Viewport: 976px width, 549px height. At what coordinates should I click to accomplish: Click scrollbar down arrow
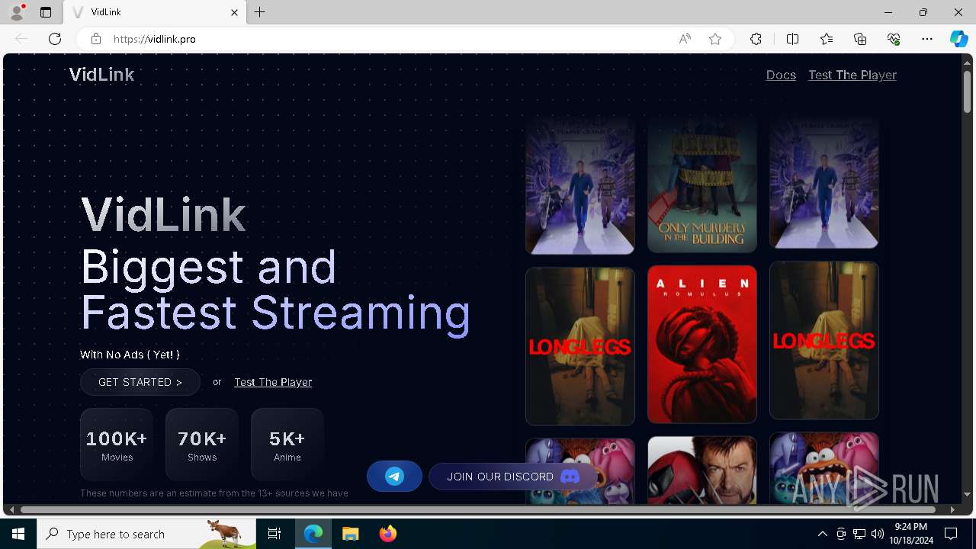[x=968, y=494]
